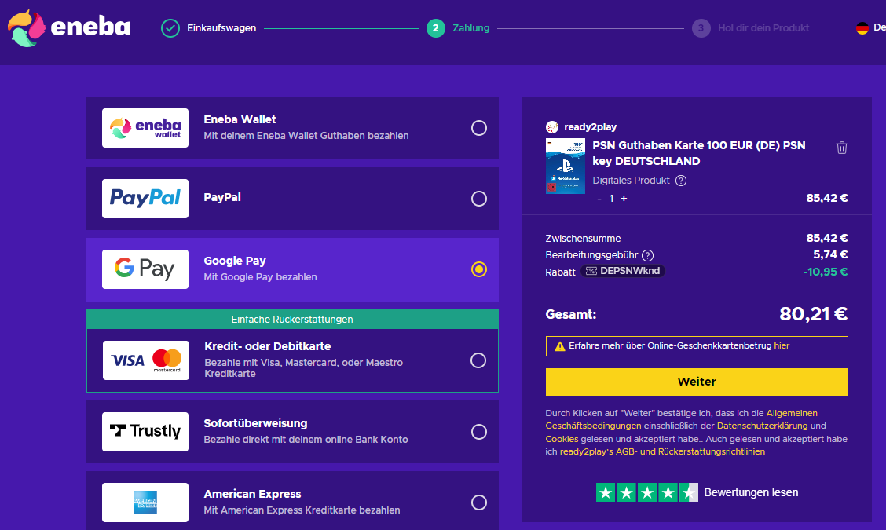Viewport: 886px width, 530px height.
Task: Click the Trustpilot star rating
Action: (x=647, y=493)
